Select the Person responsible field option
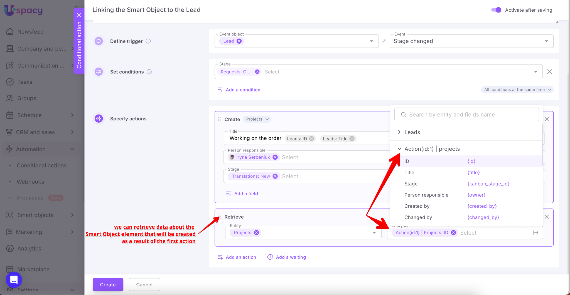Image resolution: width=570 pixels, height=295 pixels. (426, 195)
